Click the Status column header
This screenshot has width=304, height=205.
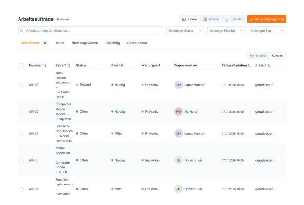[x=81, y=65]
